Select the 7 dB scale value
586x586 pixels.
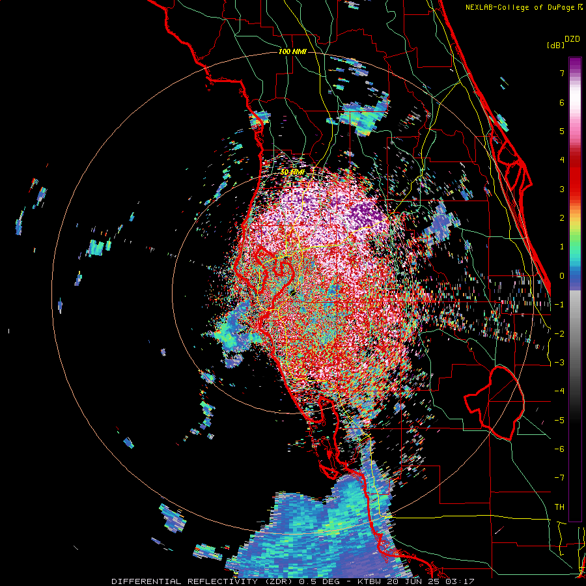click(x=562, y=73)
